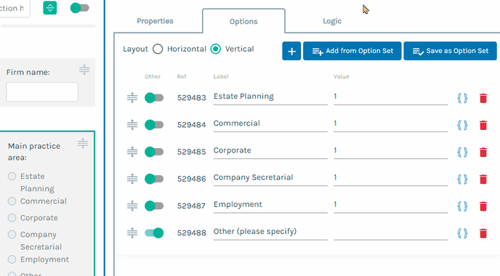Image resolution: width=500 pixels, height=276 pixels.
Task: Click value field for Employment option
Action: 391,206
